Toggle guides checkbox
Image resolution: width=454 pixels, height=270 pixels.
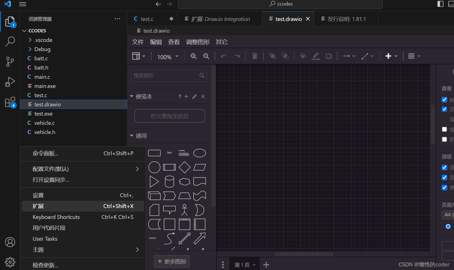(445, 188)
